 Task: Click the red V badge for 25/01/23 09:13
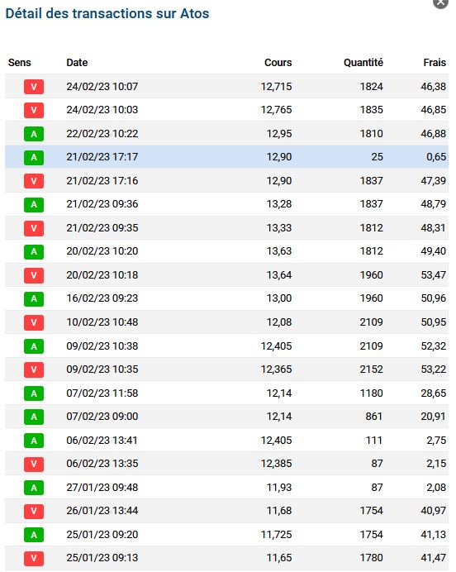34,558
